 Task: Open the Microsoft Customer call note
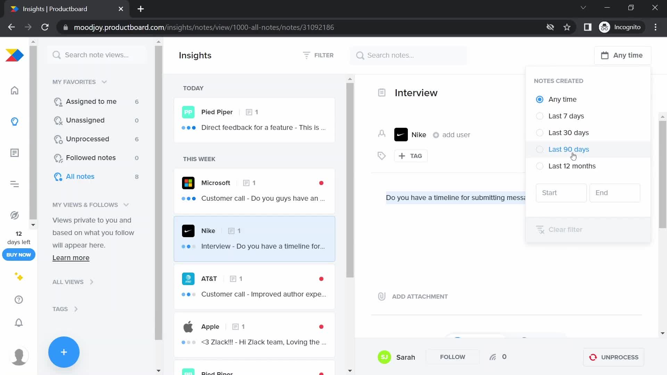pos(254,191)
